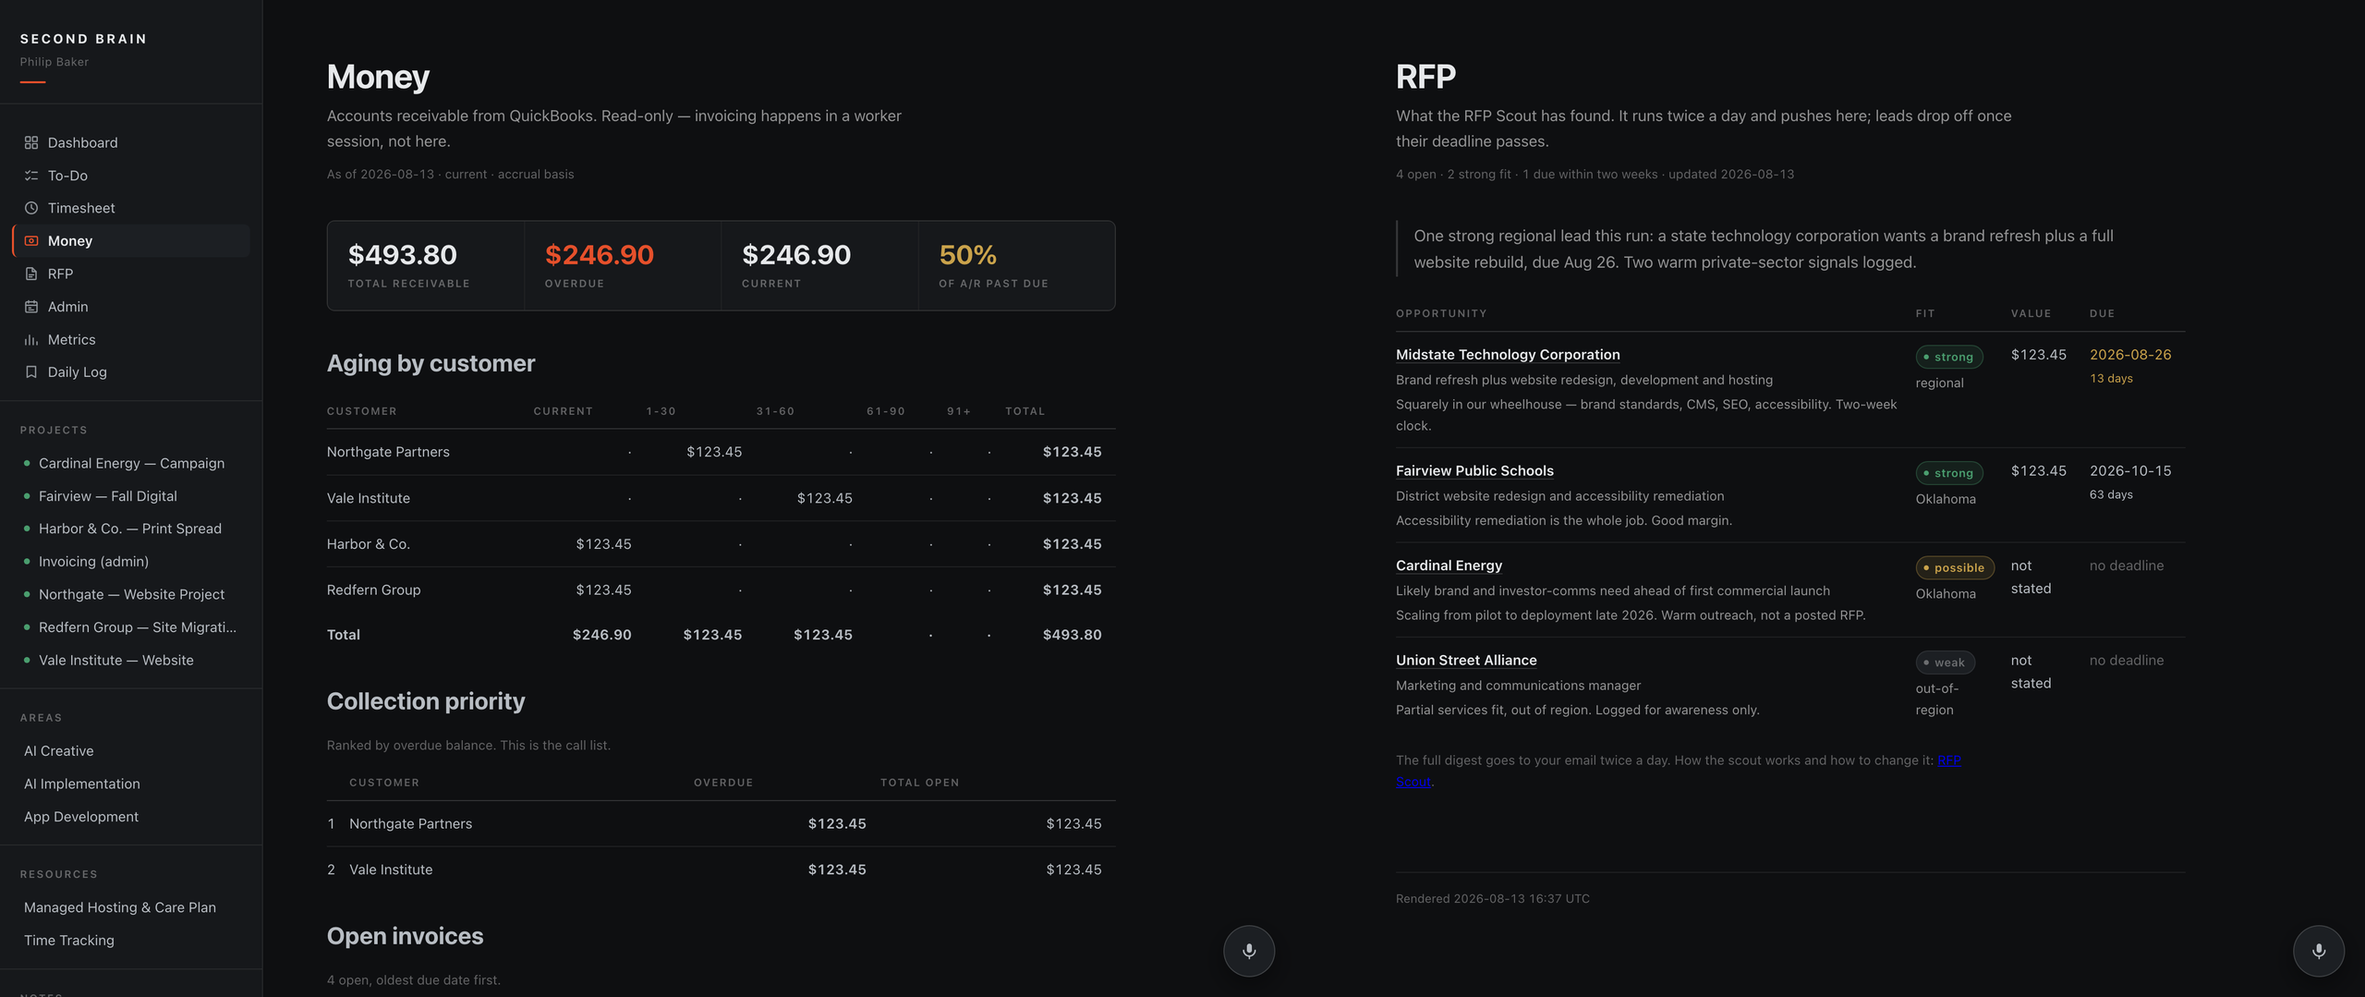Open the Timesheet page

click(131, 208)
